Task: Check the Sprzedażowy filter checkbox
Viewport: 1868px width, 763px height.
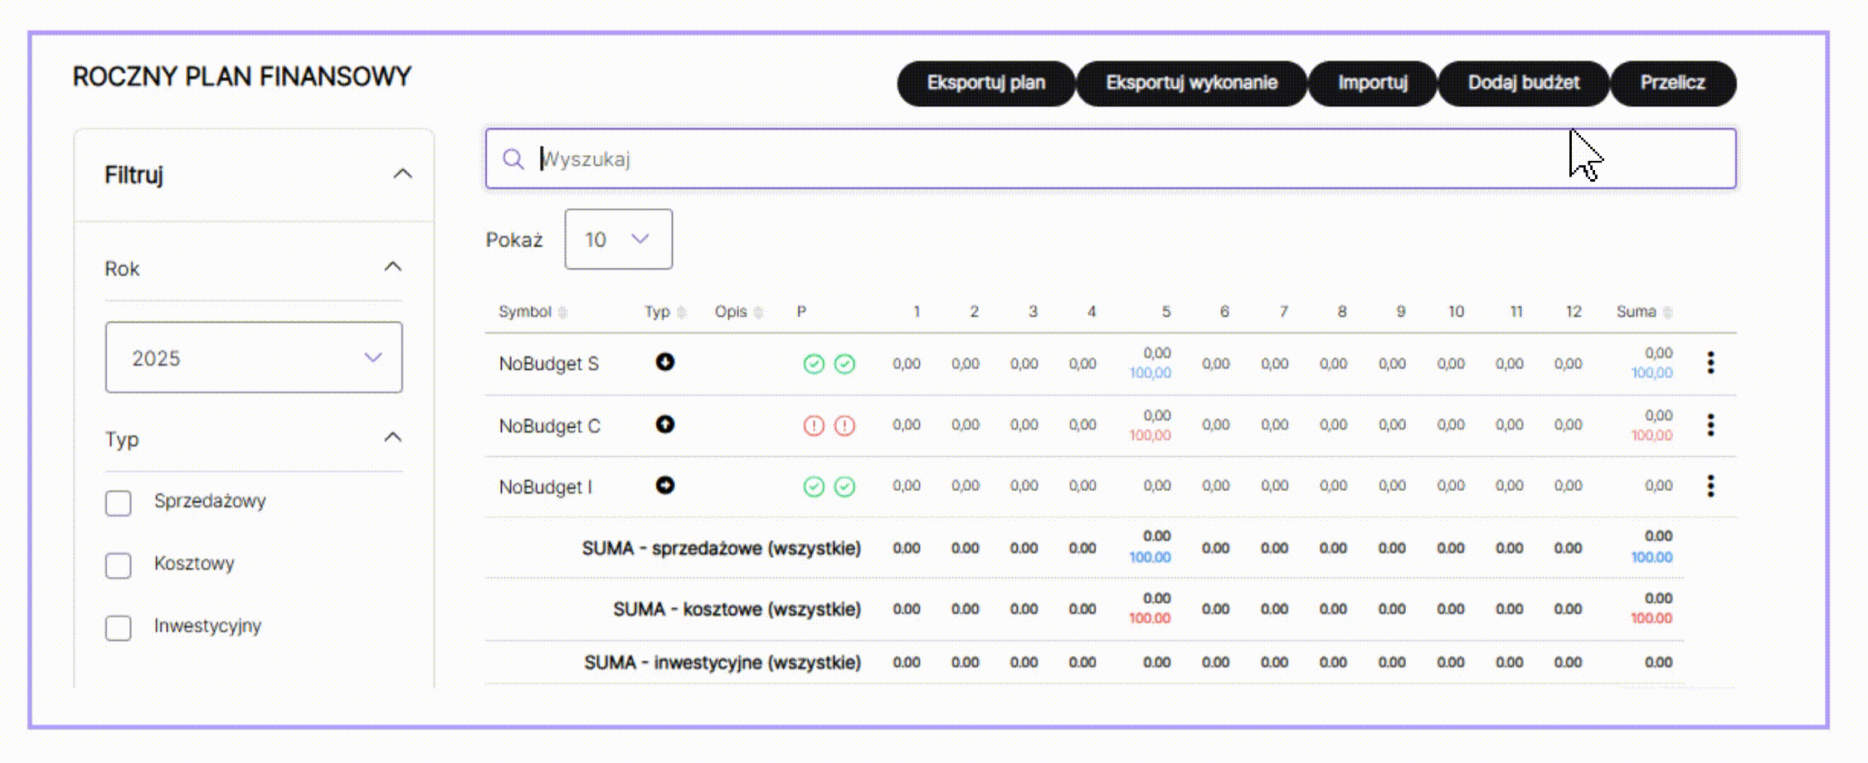Action: (x=119, y=503)
